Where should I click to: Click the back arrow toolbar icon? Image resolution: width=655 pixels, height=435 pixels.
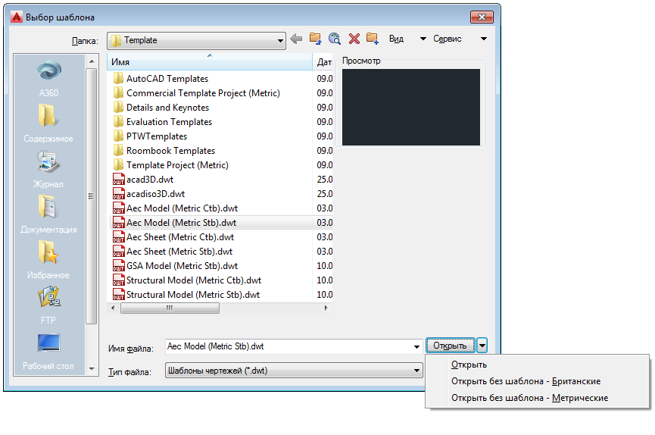[296, 39]
